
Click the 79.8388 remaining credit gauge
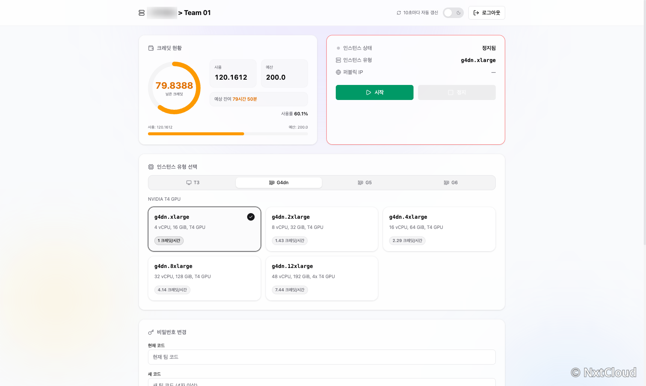174,88
